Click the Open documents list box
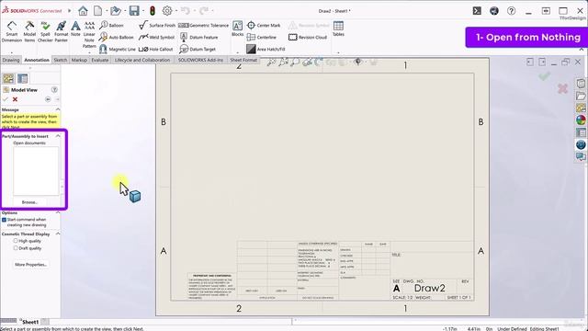The image size is (588, 331). tap(36, 171)
